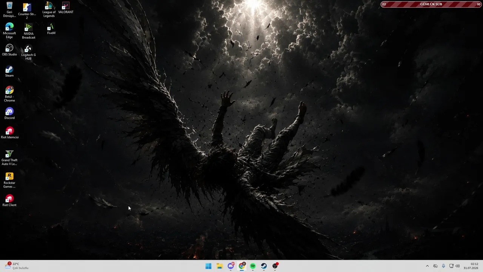
Task: Select the Geri Dönüşüm recycle bin desktop icon
Action: tap(9, 10)
